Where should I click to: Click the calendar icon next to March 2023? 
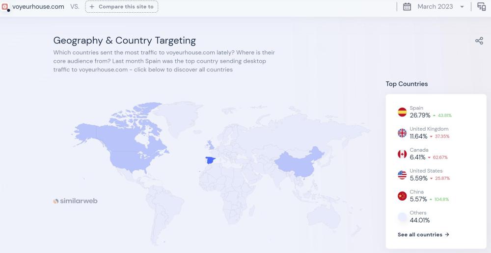coord(407,7)
